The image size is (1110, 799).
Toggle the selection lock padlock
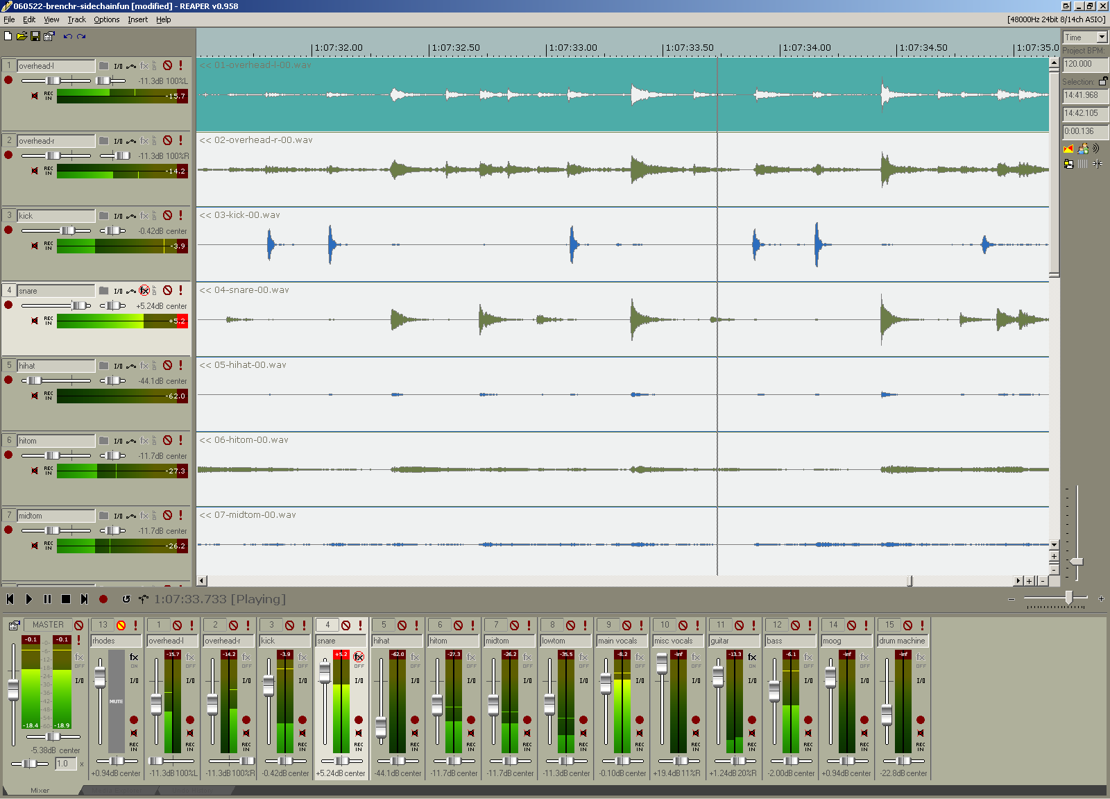tap(1103, 81)
